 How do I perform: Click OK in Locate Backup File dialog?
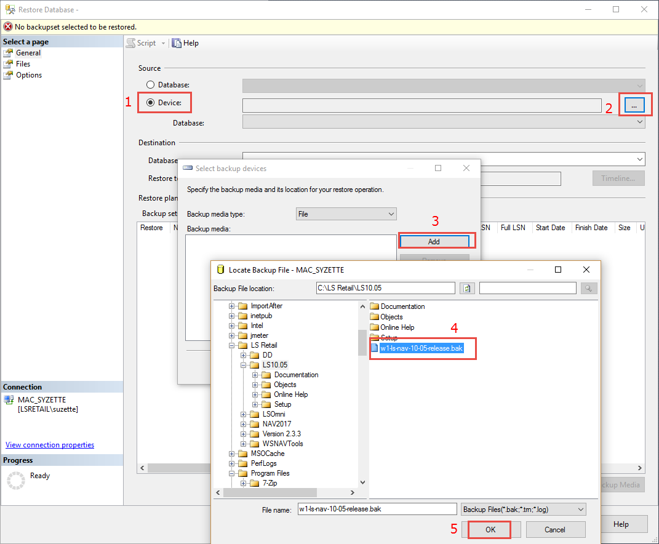(490, 529)
